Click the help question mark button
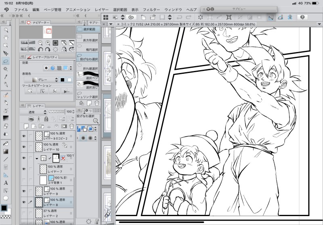323x225 pixels. (302, 17)
